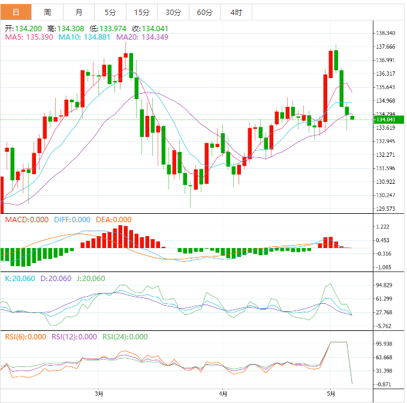Click the MA10: 134.881 label
Image resolution: width=407 pixels, height=403 pixels.
click(x=85, y=37)
